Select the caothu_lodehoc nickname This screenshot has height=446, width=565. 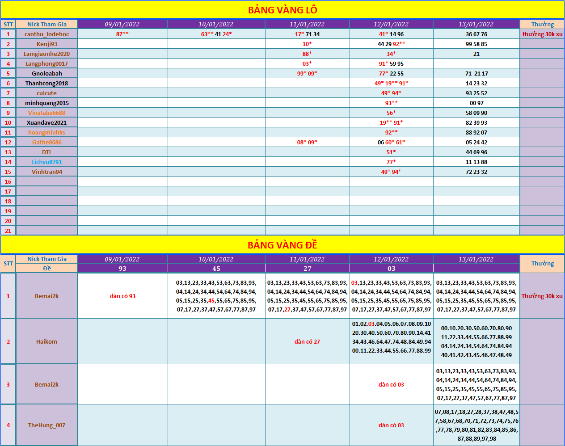pos(47,34)
